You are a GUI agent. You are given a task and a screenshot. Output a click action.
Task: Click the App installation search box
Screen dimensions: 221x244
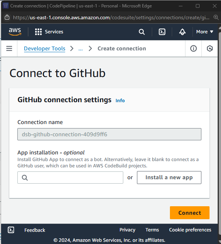70,178
